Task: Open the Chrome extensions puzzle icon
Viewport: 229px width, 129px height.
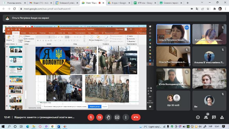Action: (x=214, y=9)
